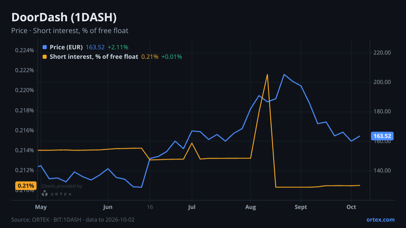Click the 220.00 right axis label
Viewport: 406px width, 228px height.
click(x=383, y=53)
